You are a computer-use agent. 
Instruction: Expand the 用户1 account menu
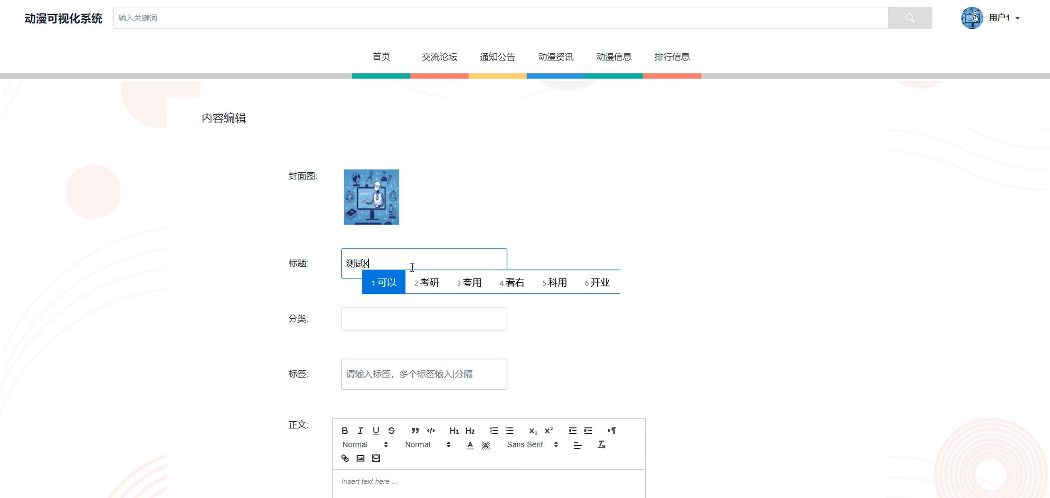(1003, 18)
